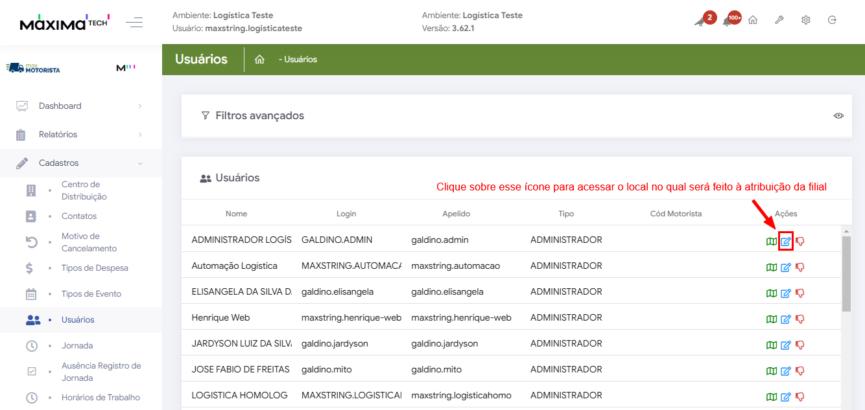Sort the table by Nome column header
Screen dimensions: 865x410
tap(236, 213)
